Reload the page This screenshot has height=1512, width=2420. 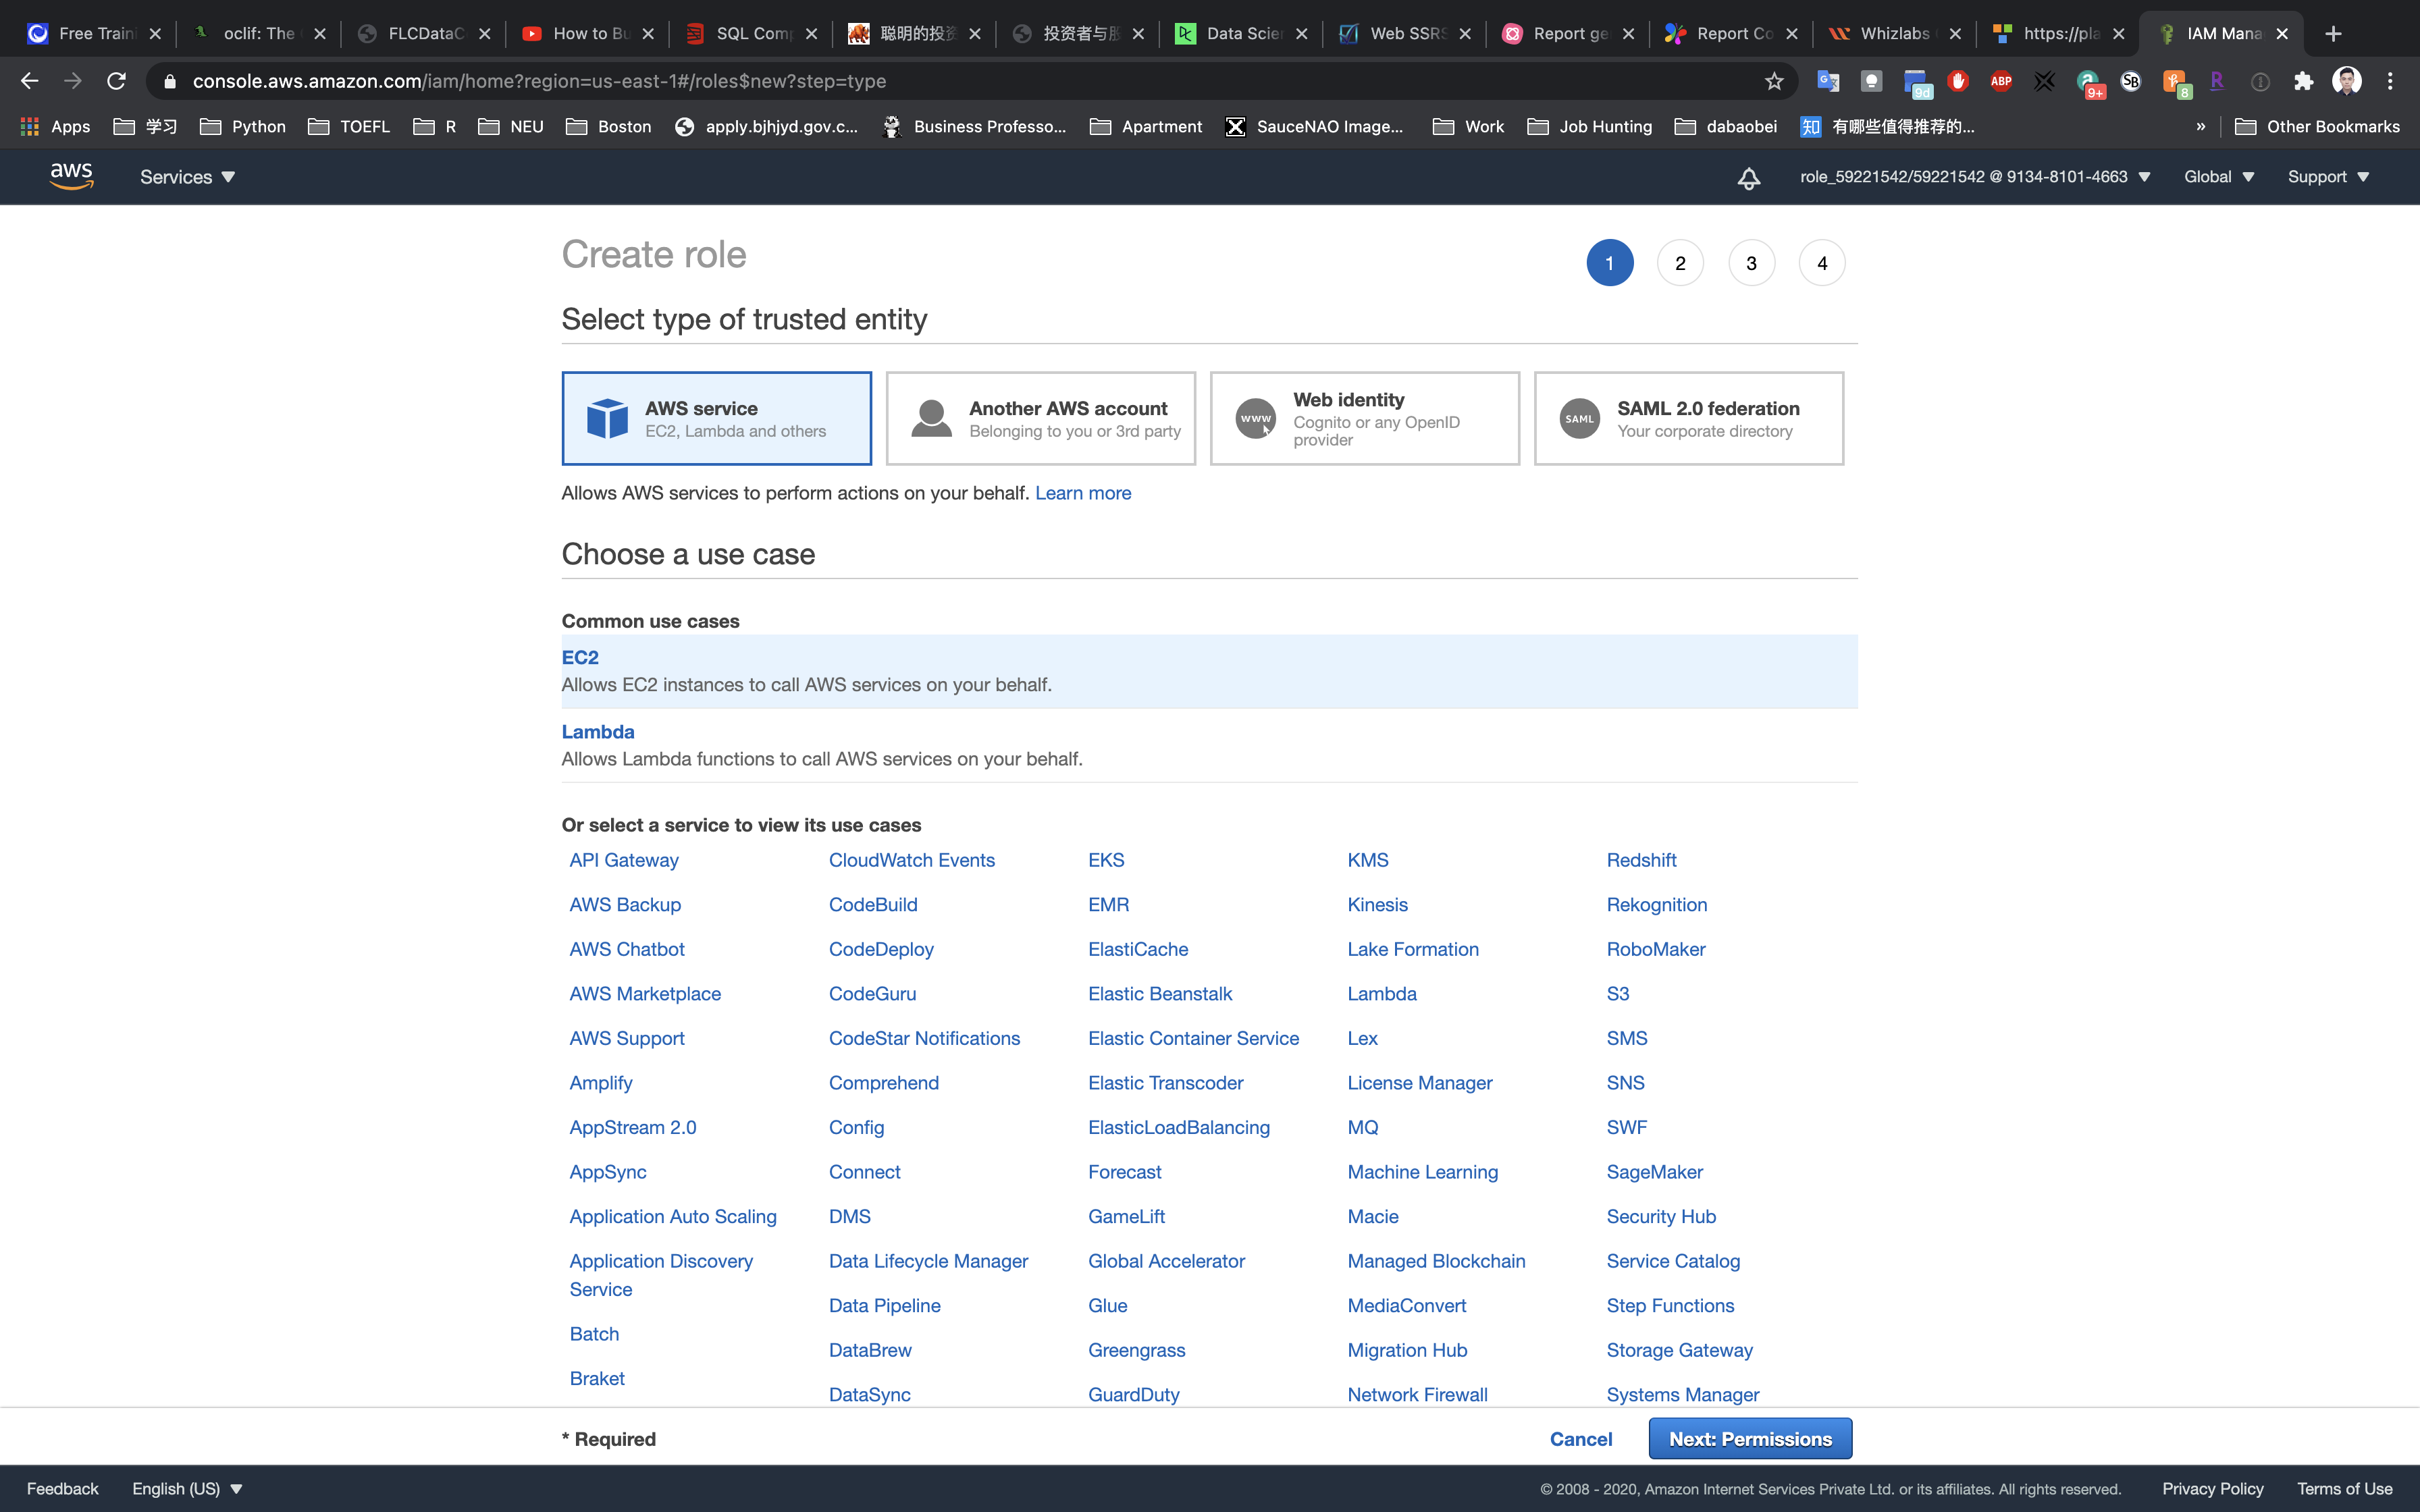tap(116, 81)
